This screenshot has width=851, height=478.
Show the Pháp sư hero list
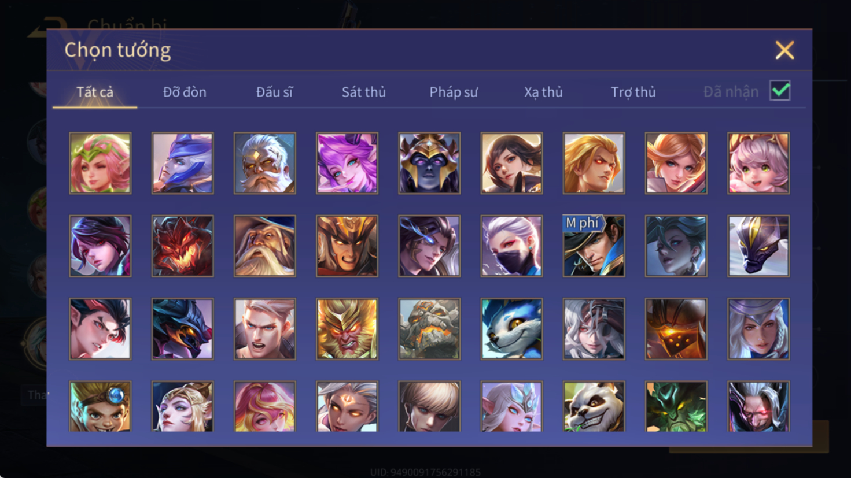(x=454, y=92)
